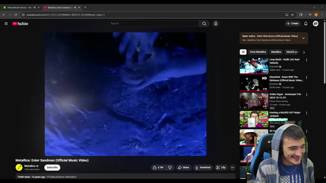Open options menu for Limp Bizkit Rollin' video
Image resolution: width=326 pixels, height=183 pixels.
tap(307, 60)
